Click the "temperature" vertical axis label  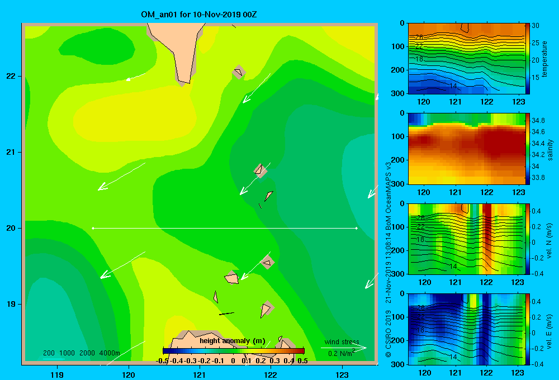[544, 59]
